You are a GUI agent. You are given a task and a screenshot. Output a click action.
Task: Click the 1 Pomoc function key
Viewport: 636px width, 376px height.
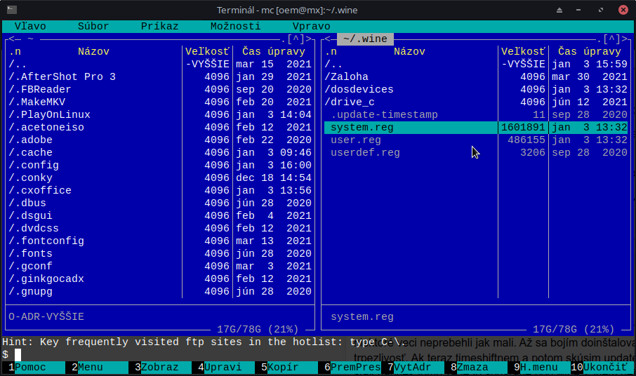click(x=33, y=368)
